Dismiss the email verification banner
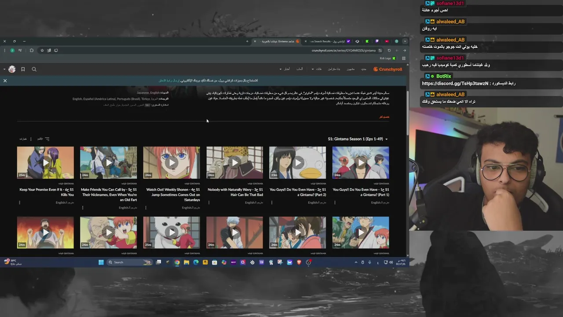 tap(5, 81)
